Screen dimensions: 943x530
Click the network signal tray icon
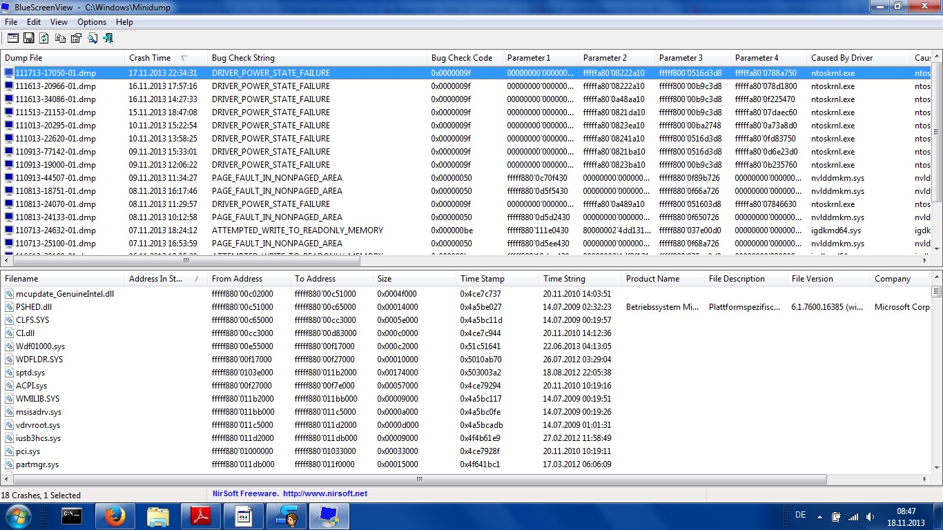(853, 516)
